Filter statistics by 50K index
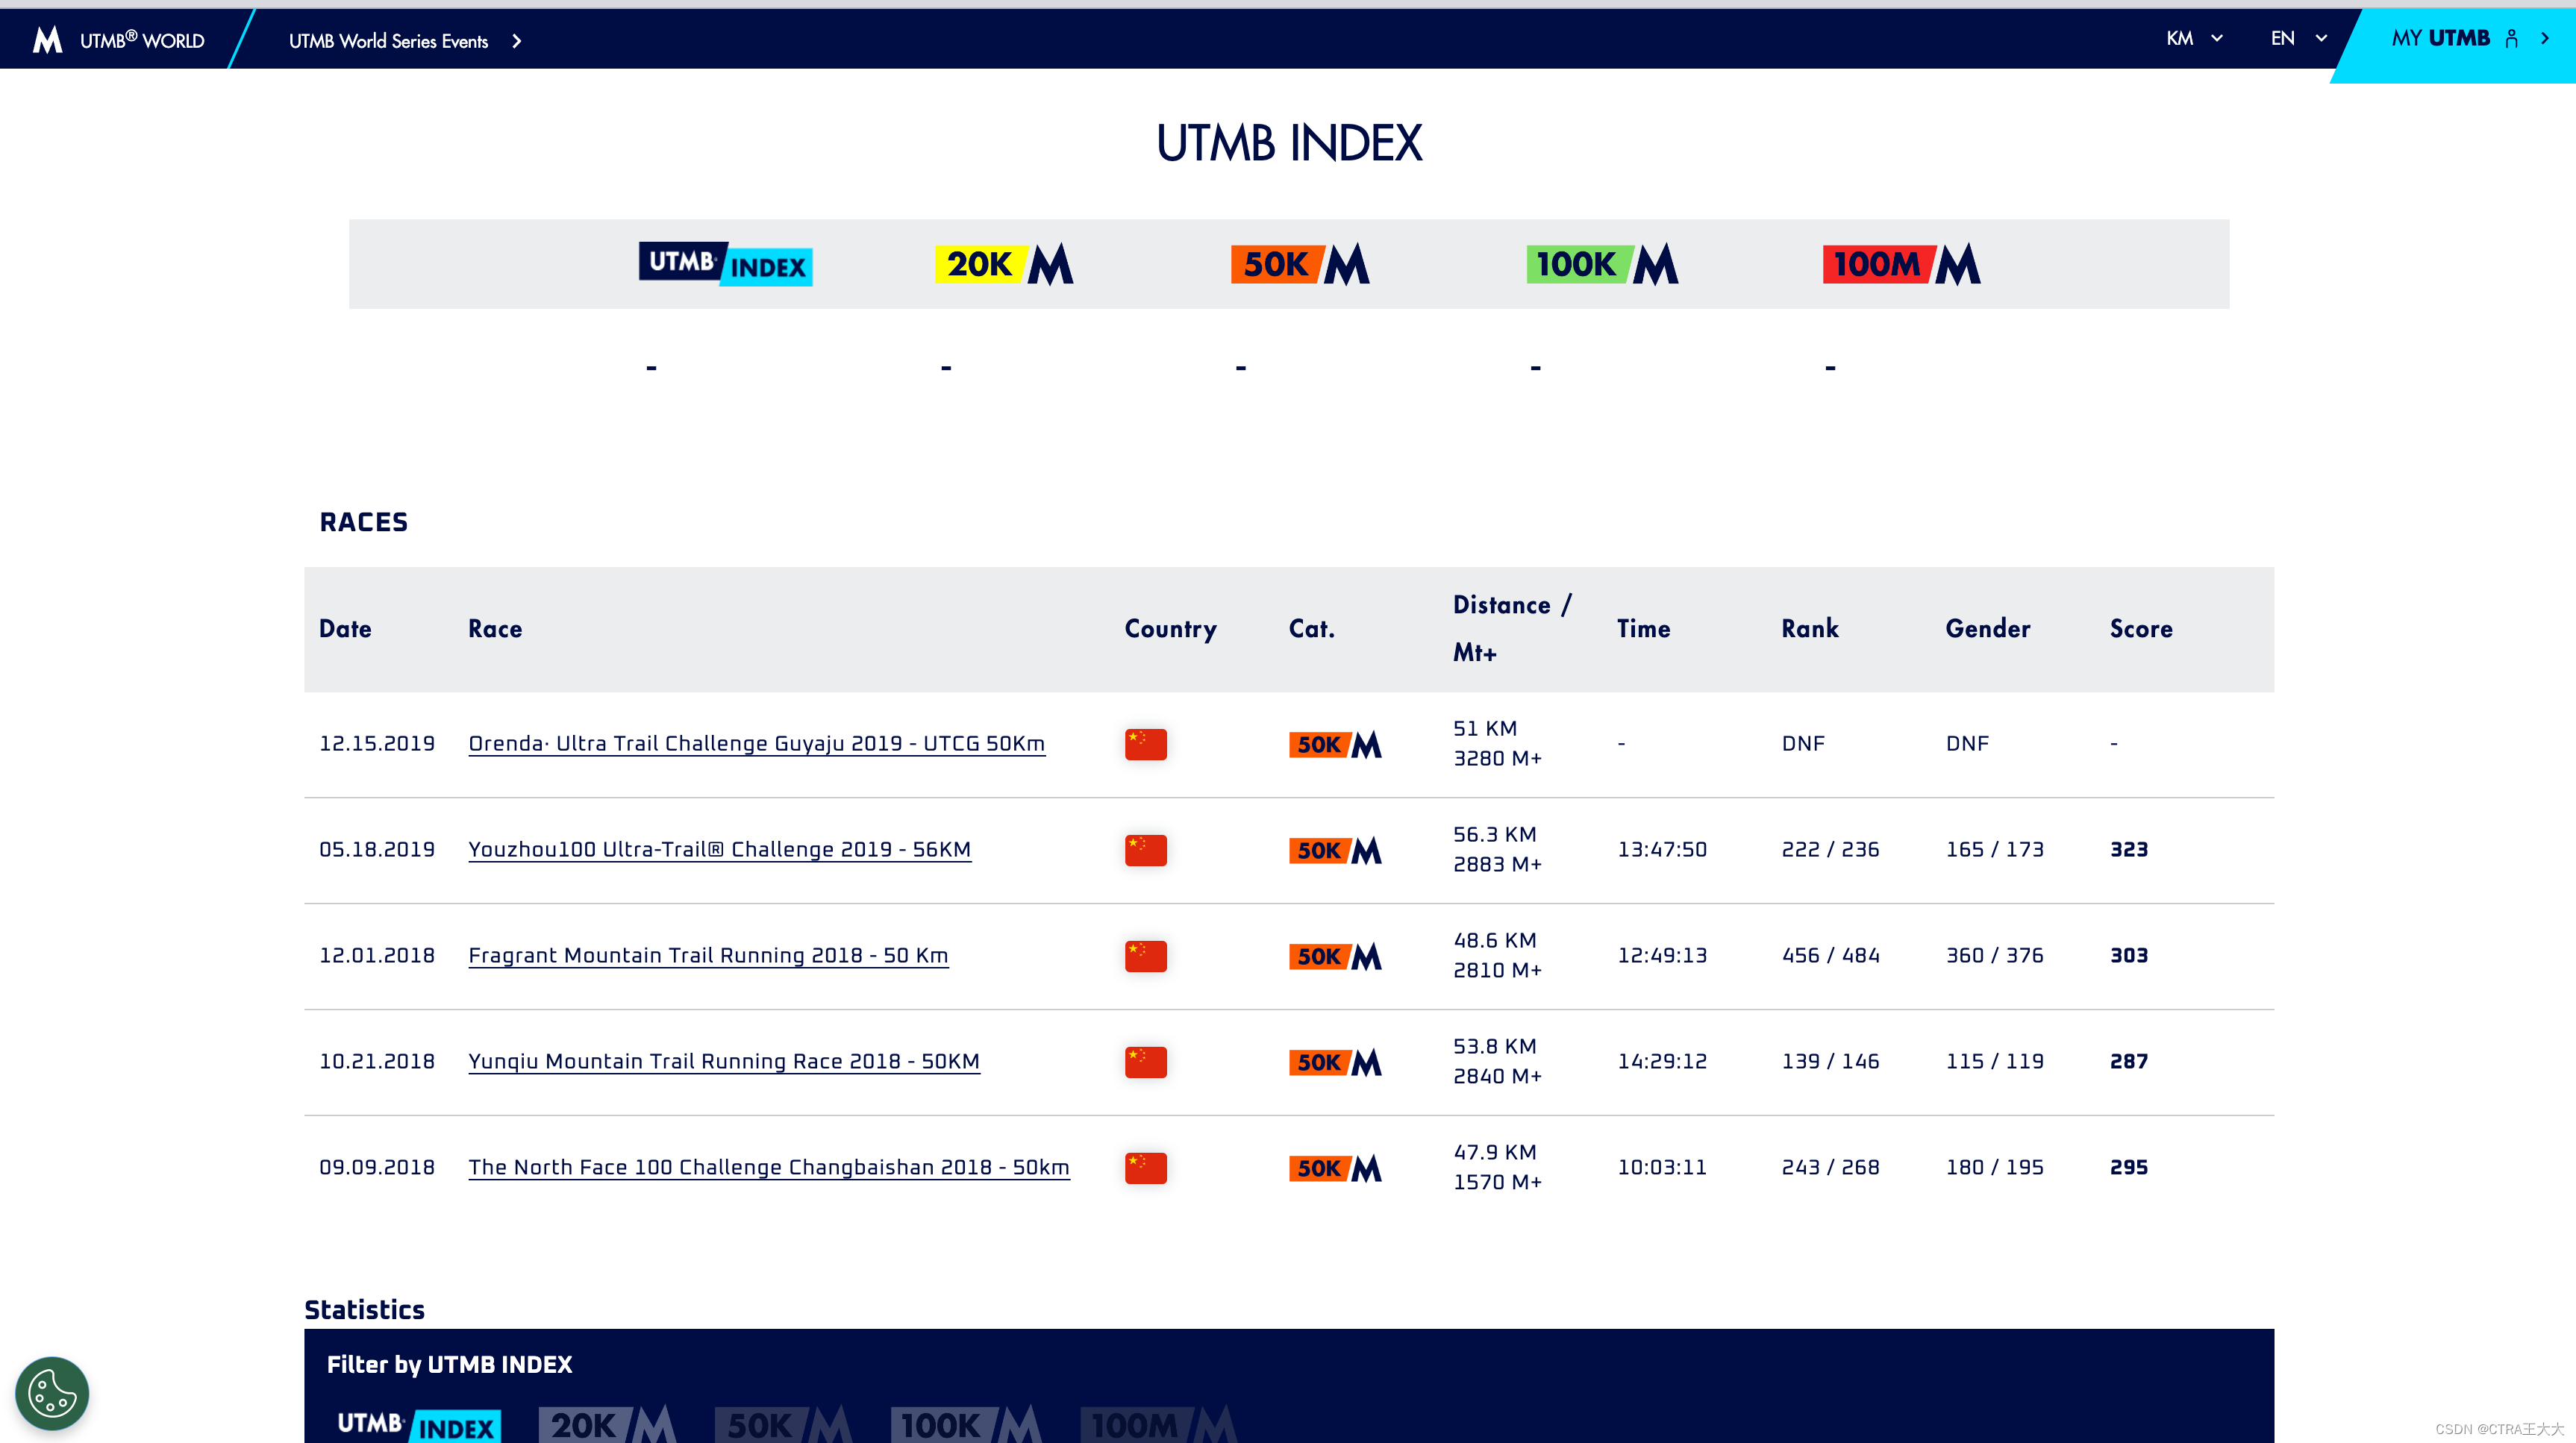 click(x=783, y=1424)
